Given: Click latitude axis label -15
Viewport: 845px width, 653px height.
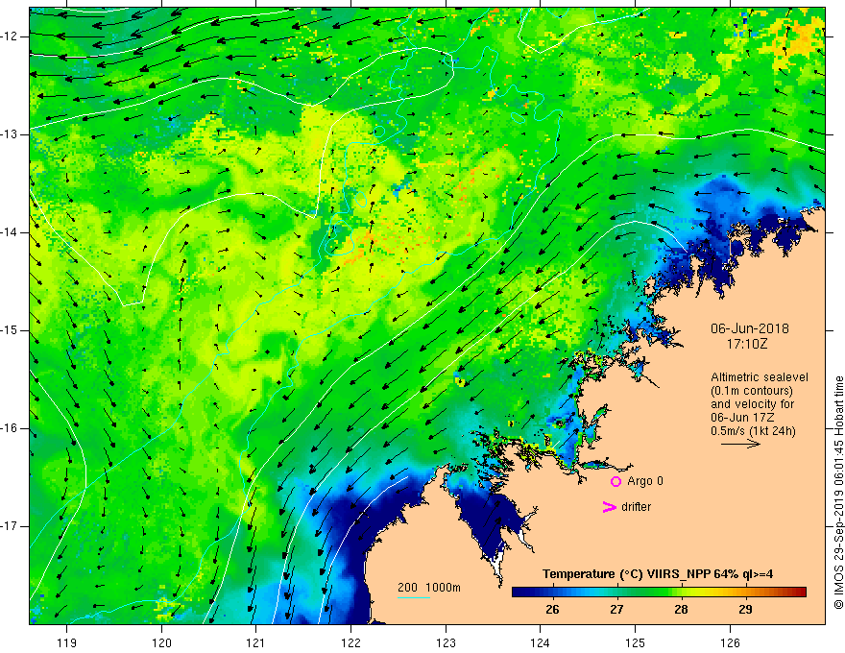Looking at the screenshot, I should coord(10,330).
